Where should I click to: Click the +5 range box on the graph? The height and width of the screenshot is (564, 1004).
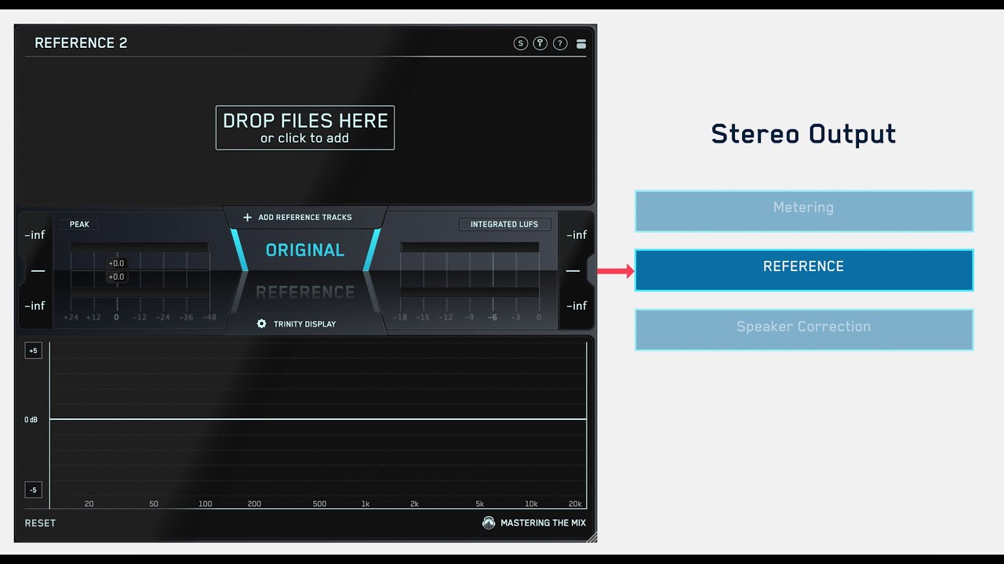point(33,351)
